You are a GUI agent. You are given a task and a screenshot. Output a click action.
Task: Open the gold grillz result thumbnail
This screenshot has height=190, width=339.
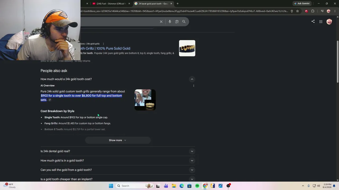(187, 48)
